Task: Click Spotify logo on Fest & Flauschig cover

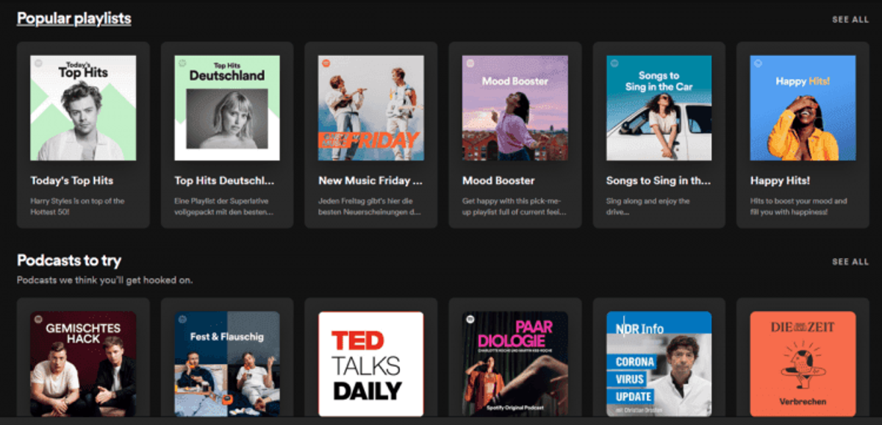Action: 182,319
